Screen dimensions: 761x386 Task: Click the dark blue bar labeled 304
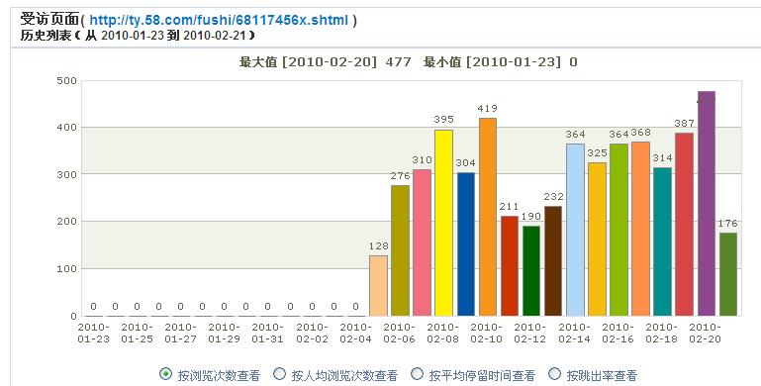[x=466, y=244]
